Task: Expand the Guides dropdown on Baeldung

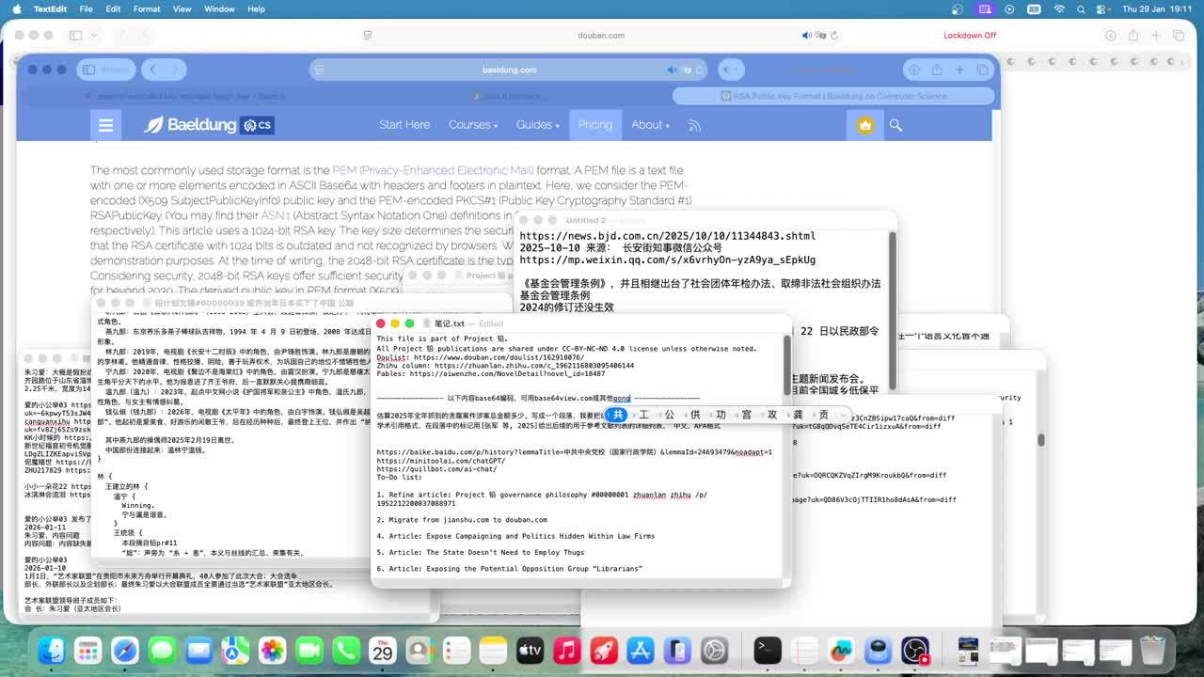Action: (x=538, y=125)
